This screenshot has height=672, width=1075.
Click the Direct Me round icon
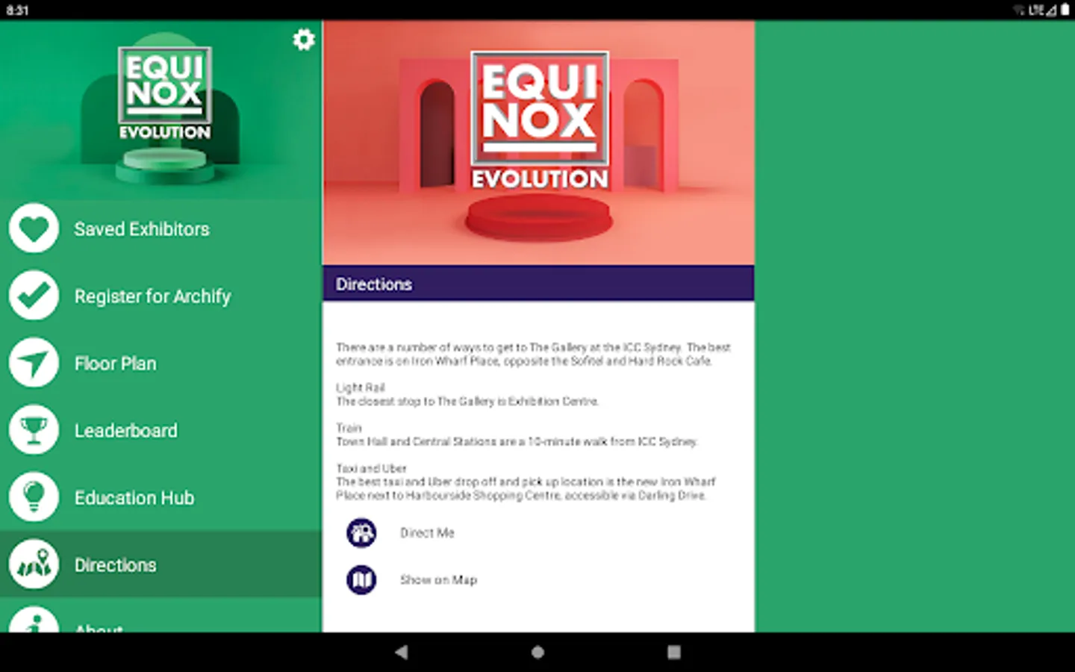point(361,533)
